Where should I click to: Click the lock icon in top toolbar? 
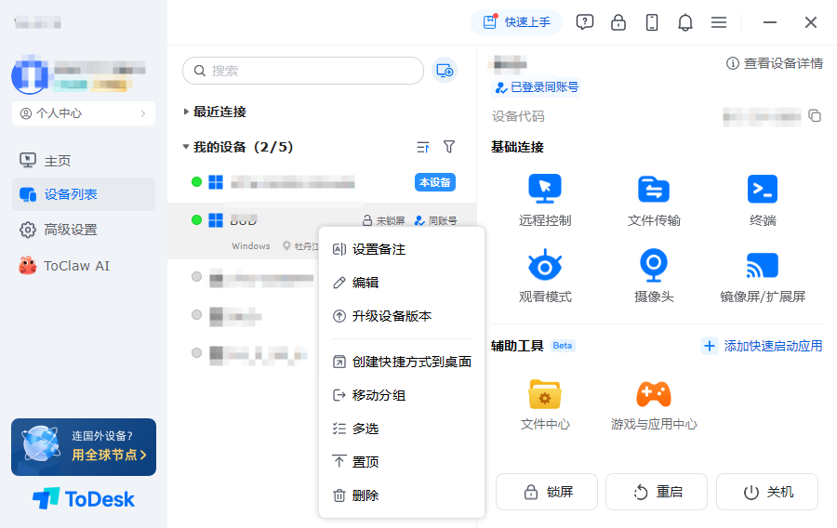(618, 22)
